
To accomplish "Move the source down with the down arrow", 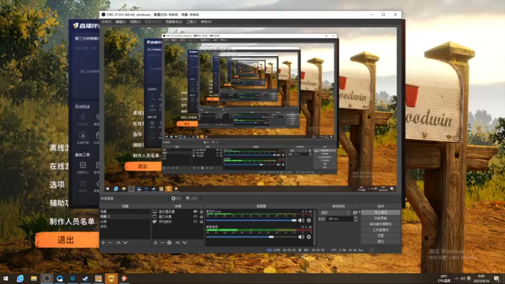I will pyautogui.click(x=184, y=243).
